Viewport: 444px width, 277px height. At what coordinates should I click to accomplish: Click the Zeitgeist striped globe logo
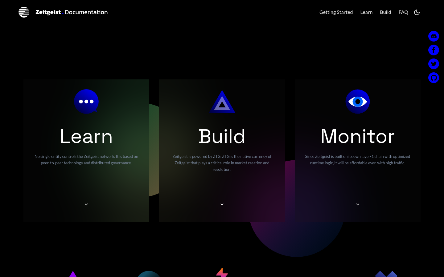coord(24,12)
